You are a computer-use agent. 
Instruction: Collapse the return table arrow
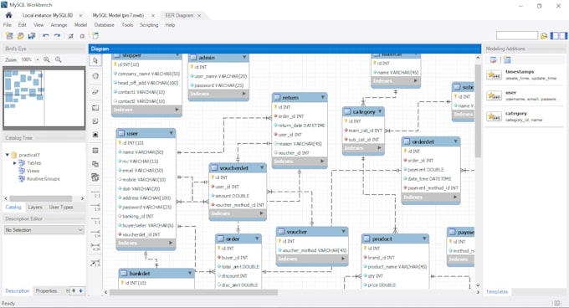click(323, 97)
